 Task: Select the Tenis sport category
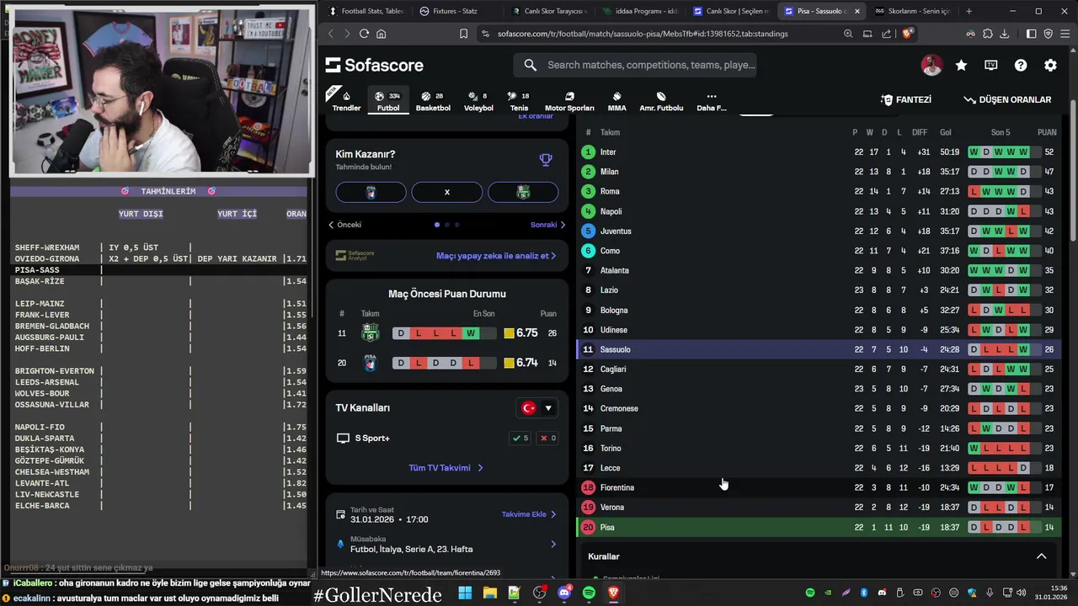tap(519, 101)
